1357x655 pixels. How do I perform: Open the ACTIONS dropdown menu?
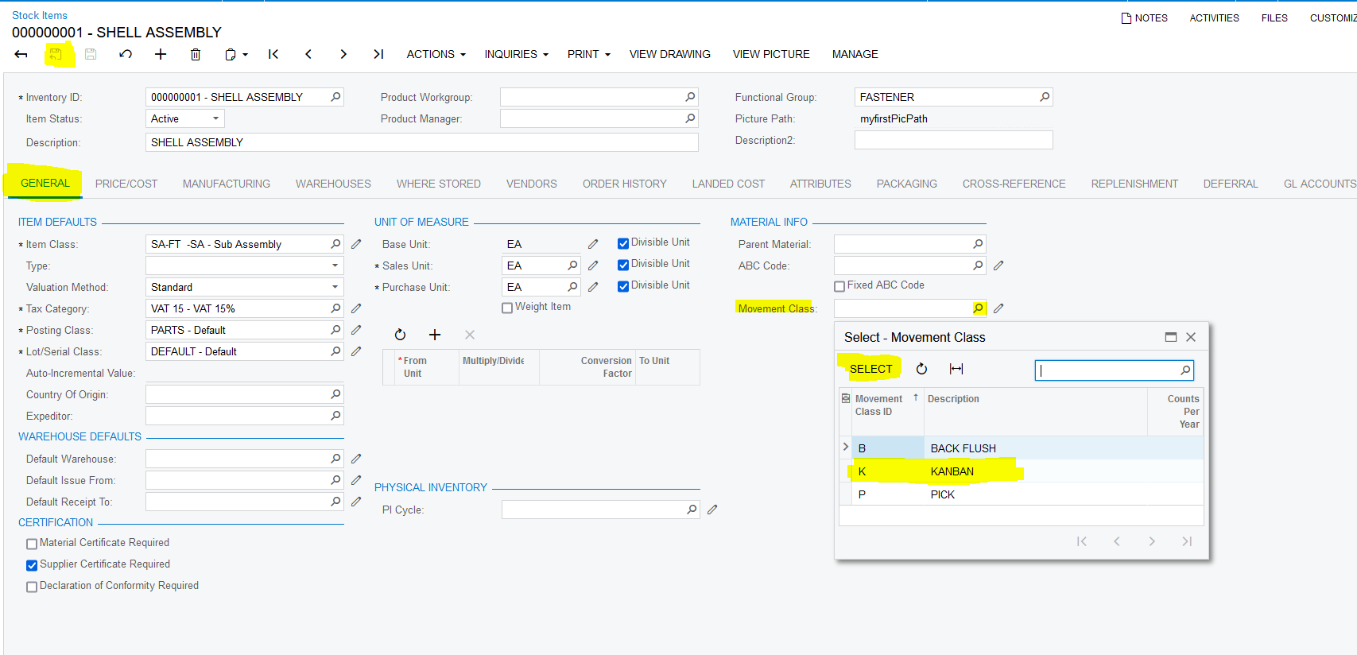[x=436, y=54]
